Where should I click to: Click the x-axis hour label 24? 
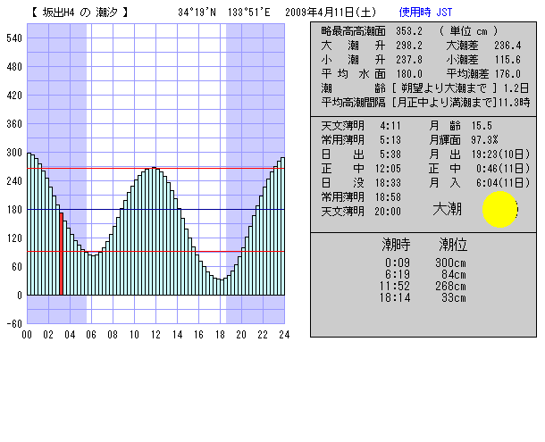(x=284, y=335)
